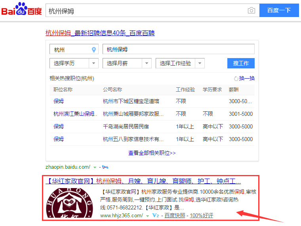Click the 薪酬 column header
This screenshot has width=301, height=226.
[x=234, y=90]
